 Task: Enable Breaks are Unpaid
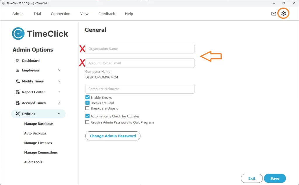coord(87,108)
